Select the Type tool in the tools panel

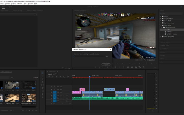pyautogui.click(x=43, y=97)
